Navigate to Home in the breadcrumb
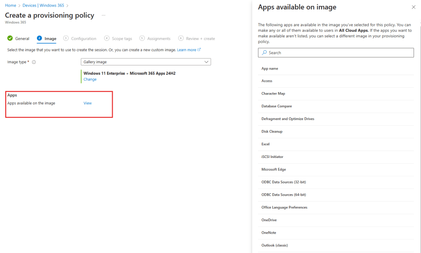 coord(10,5)
